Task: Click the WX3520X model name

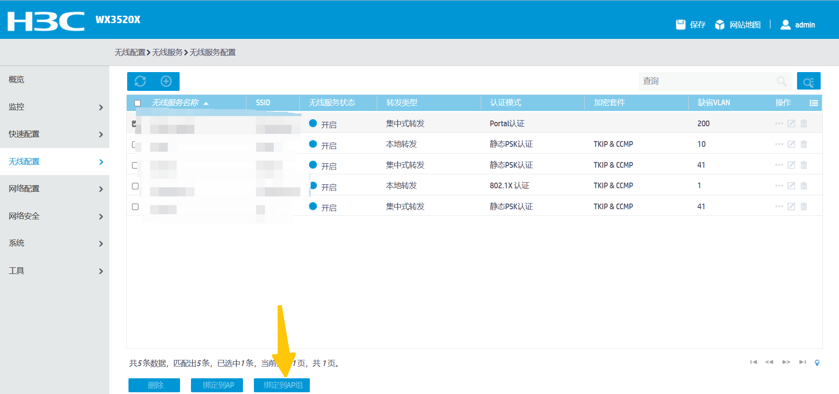Action: (x=118, y=20)
